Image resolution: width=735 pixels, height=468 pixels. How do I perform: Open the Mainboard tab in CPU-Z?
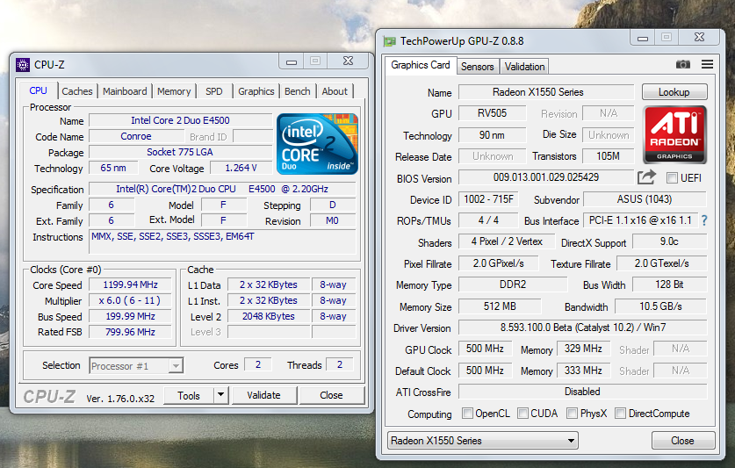tap(125, 91)
